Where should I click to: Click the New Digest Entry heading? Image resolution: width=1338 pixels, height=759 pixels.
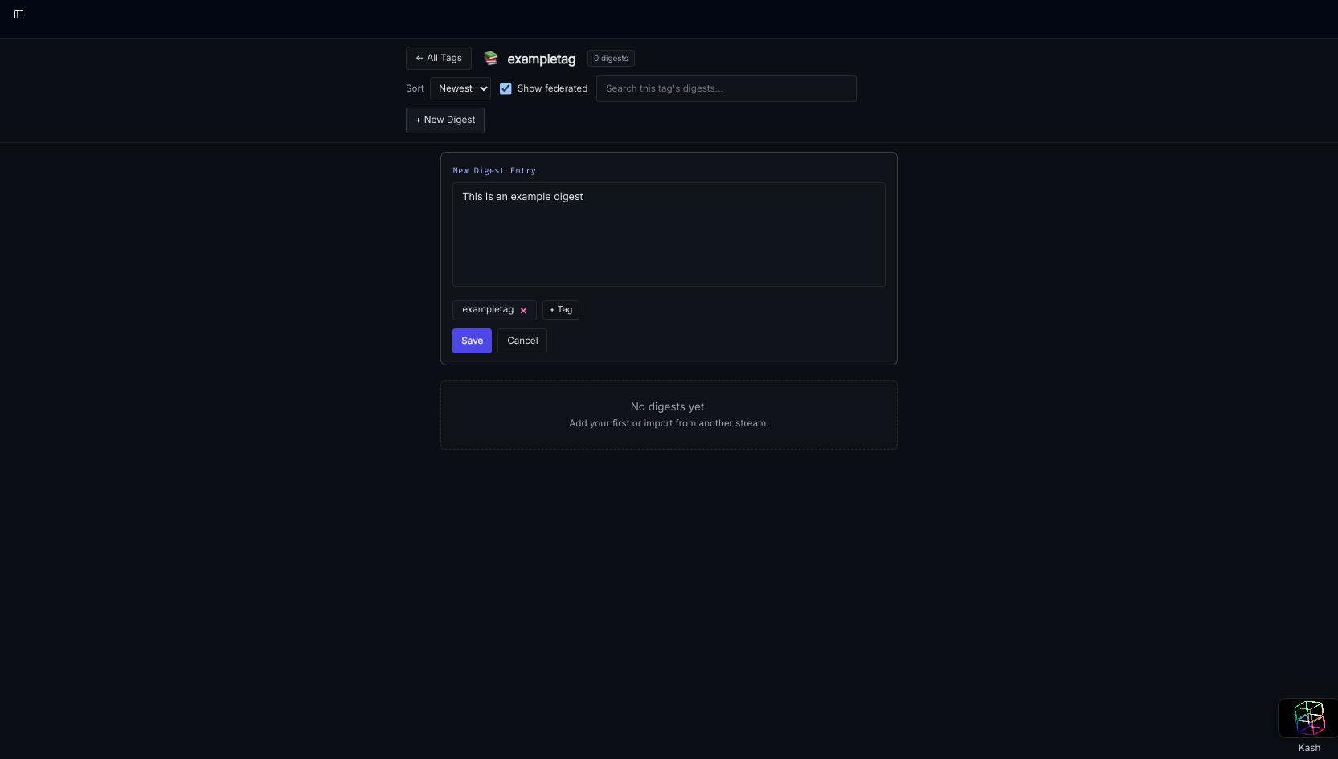[x=493, y=171]
